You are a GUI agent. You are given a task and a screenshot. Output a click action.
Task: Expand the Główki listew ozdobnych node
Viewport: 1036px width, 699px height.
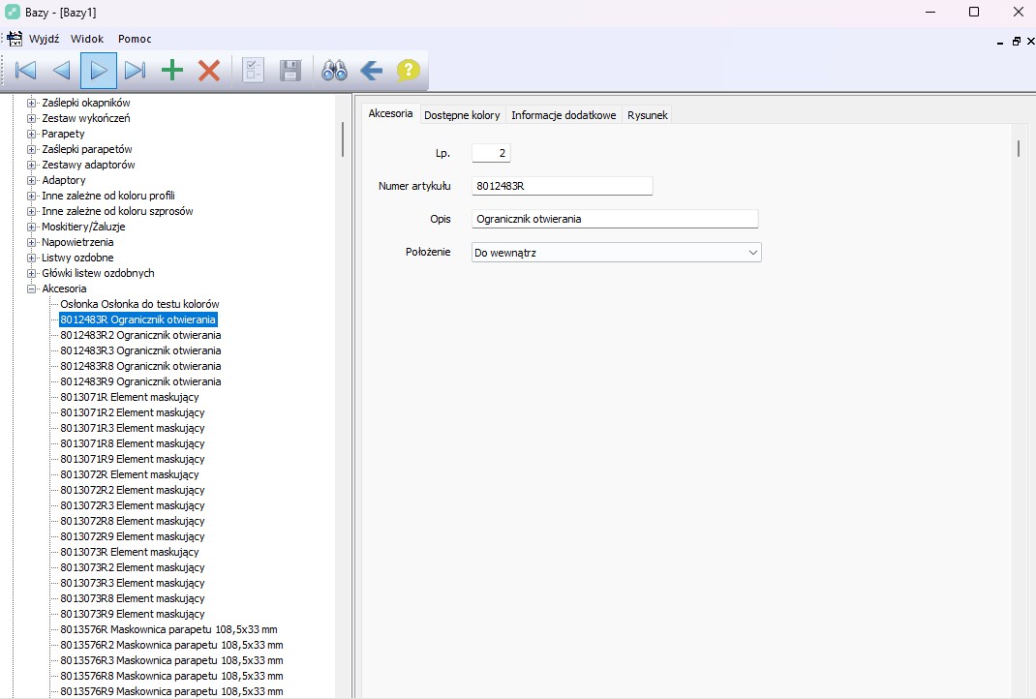pyautogui.click(x=31, y=274)
